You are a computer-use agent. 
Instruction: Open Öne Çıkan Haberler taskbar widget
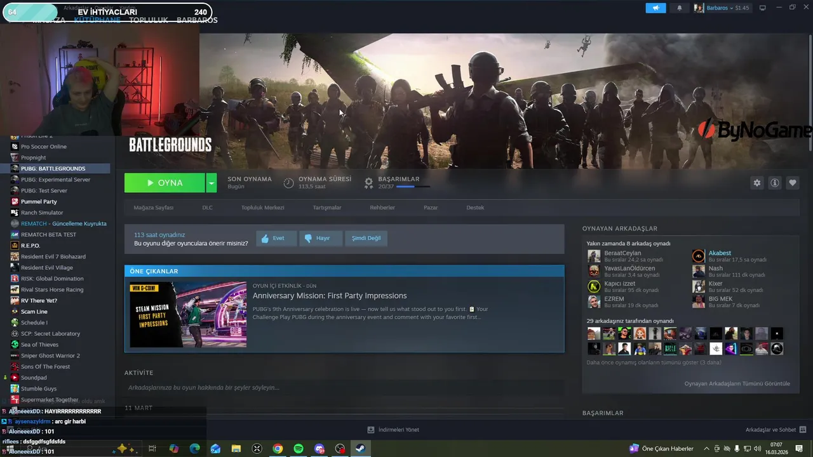(662, 449)
